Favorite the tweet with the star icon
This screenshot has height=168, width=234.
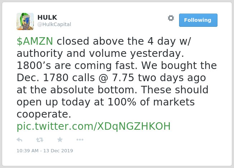click(60, 139)
